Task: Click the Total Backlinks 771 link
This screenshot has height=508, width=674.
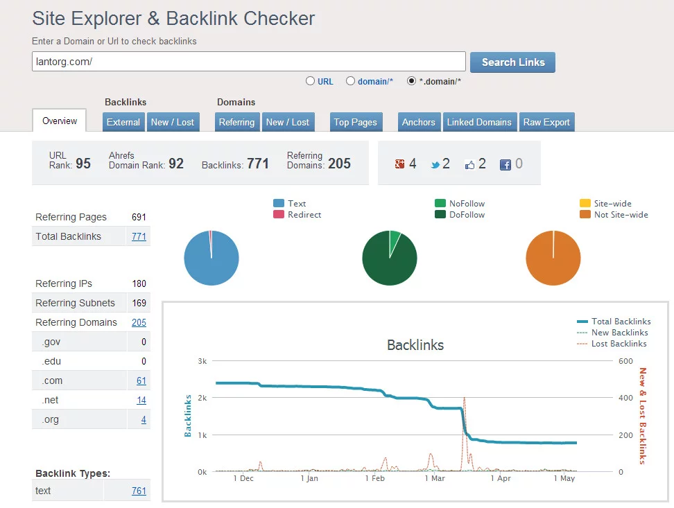Action: [x=139, y=236]
